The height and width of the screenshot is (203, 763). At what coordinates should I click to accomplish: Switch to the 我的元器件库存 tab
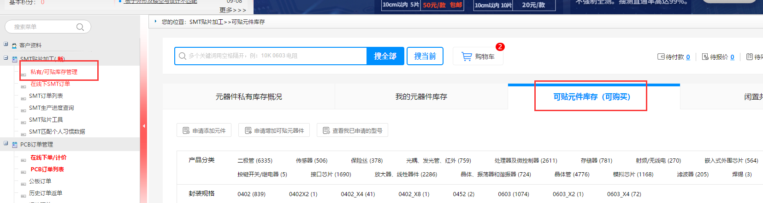(421, 97)
